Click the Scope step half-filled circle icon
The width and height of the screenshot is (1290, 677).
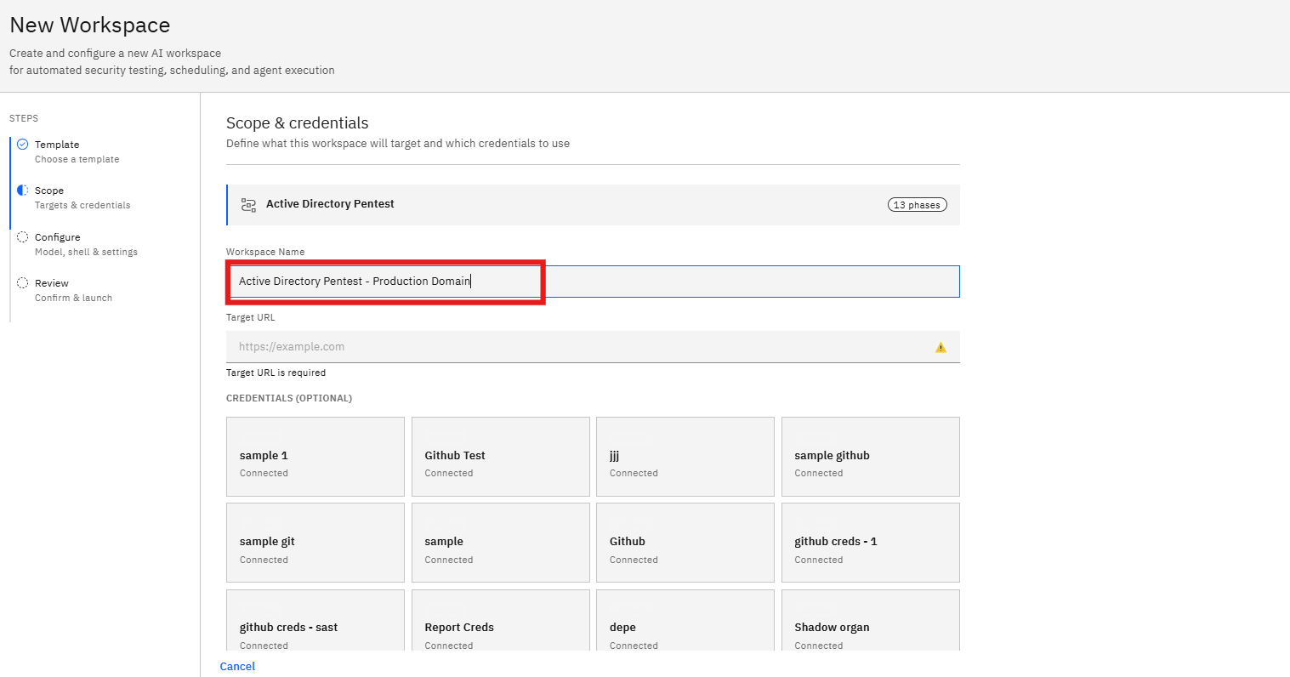coord(23,191)
